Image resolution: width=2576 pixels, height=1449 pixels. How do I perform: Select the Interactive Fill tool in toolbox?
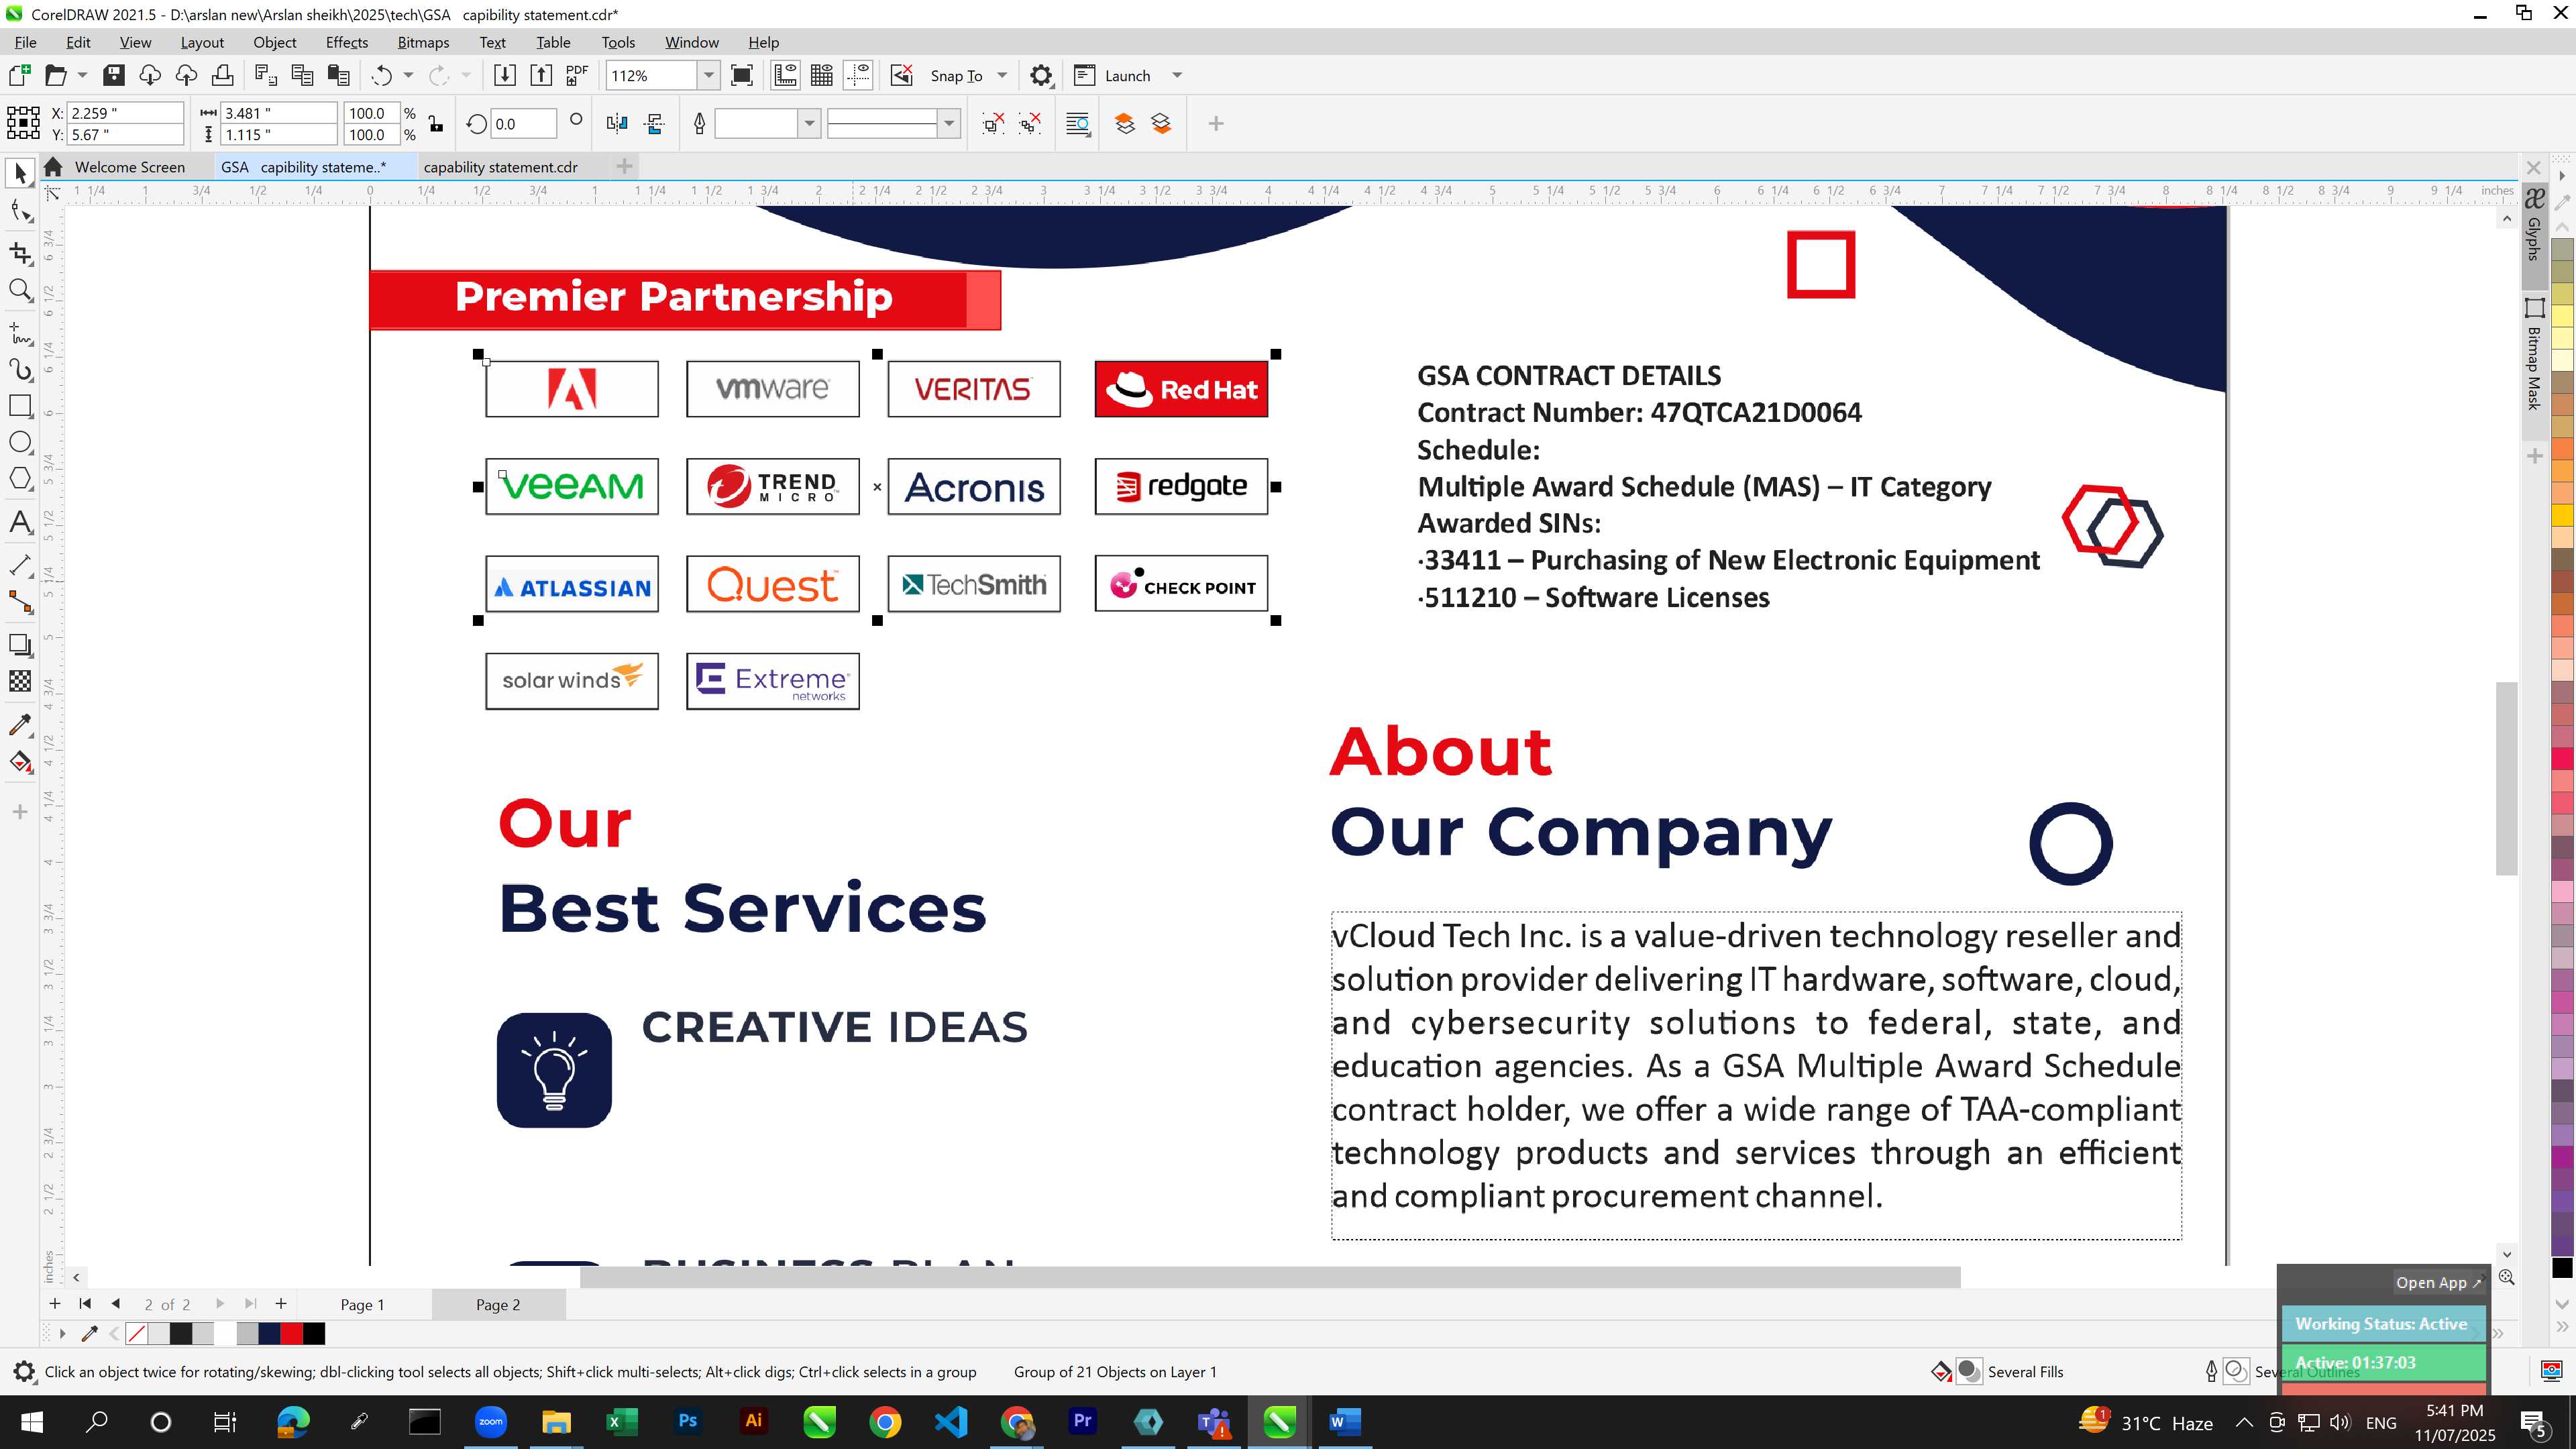20,762
